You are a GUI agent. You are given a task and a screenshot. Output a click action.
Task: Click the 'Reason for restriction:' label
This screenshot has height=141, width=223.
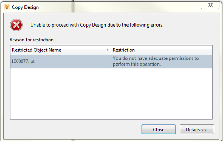click(x=32, y=40)
